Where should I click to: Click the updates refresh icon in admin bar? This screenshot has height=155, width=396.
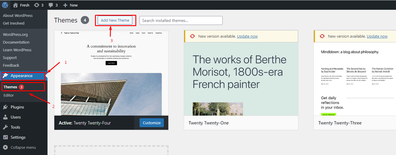[37, 5]
